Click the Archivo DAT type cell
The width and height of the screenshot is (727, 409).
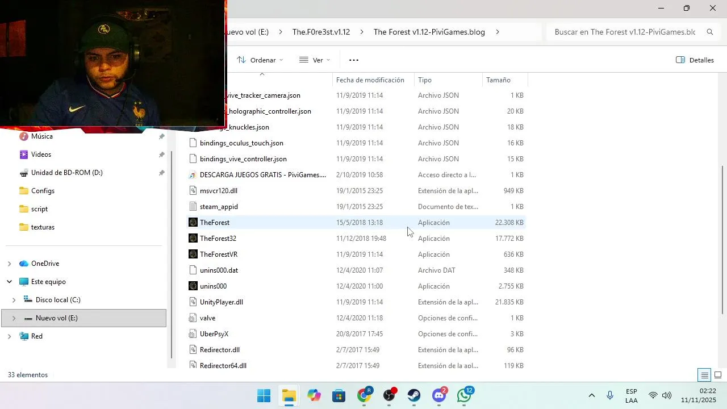tap(437, 270)
